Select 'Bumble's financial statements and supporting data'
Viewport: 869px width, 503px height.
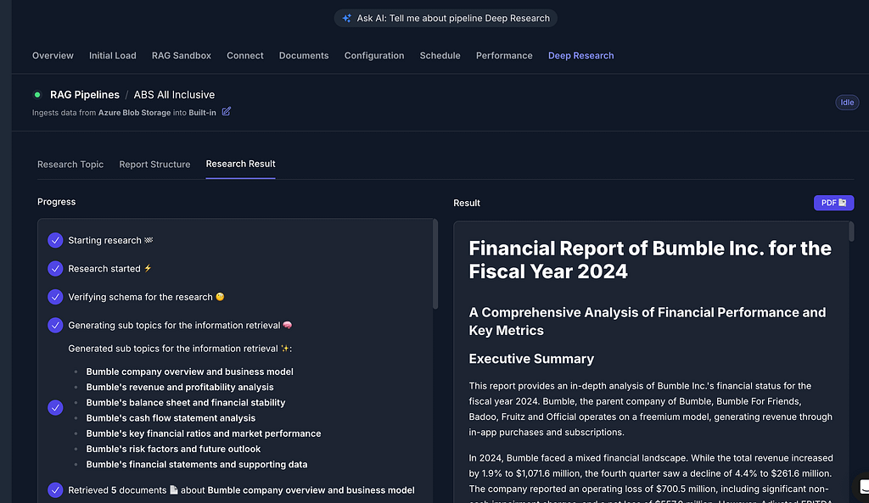[x=197, y=465]
